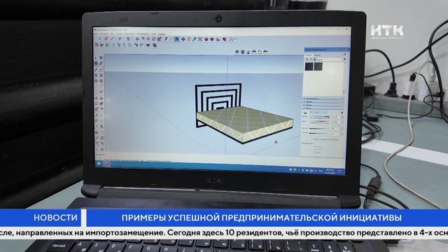Click the materials home button

coord(315,59)
